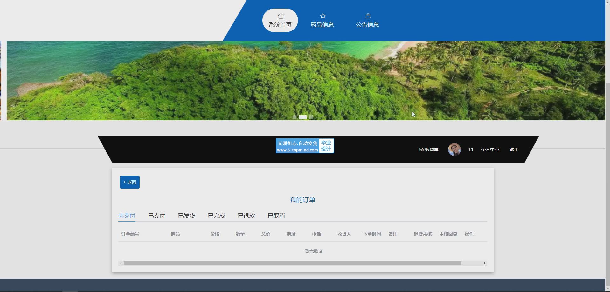Switch to the 已发货 orders tab

tap(186, 216)
